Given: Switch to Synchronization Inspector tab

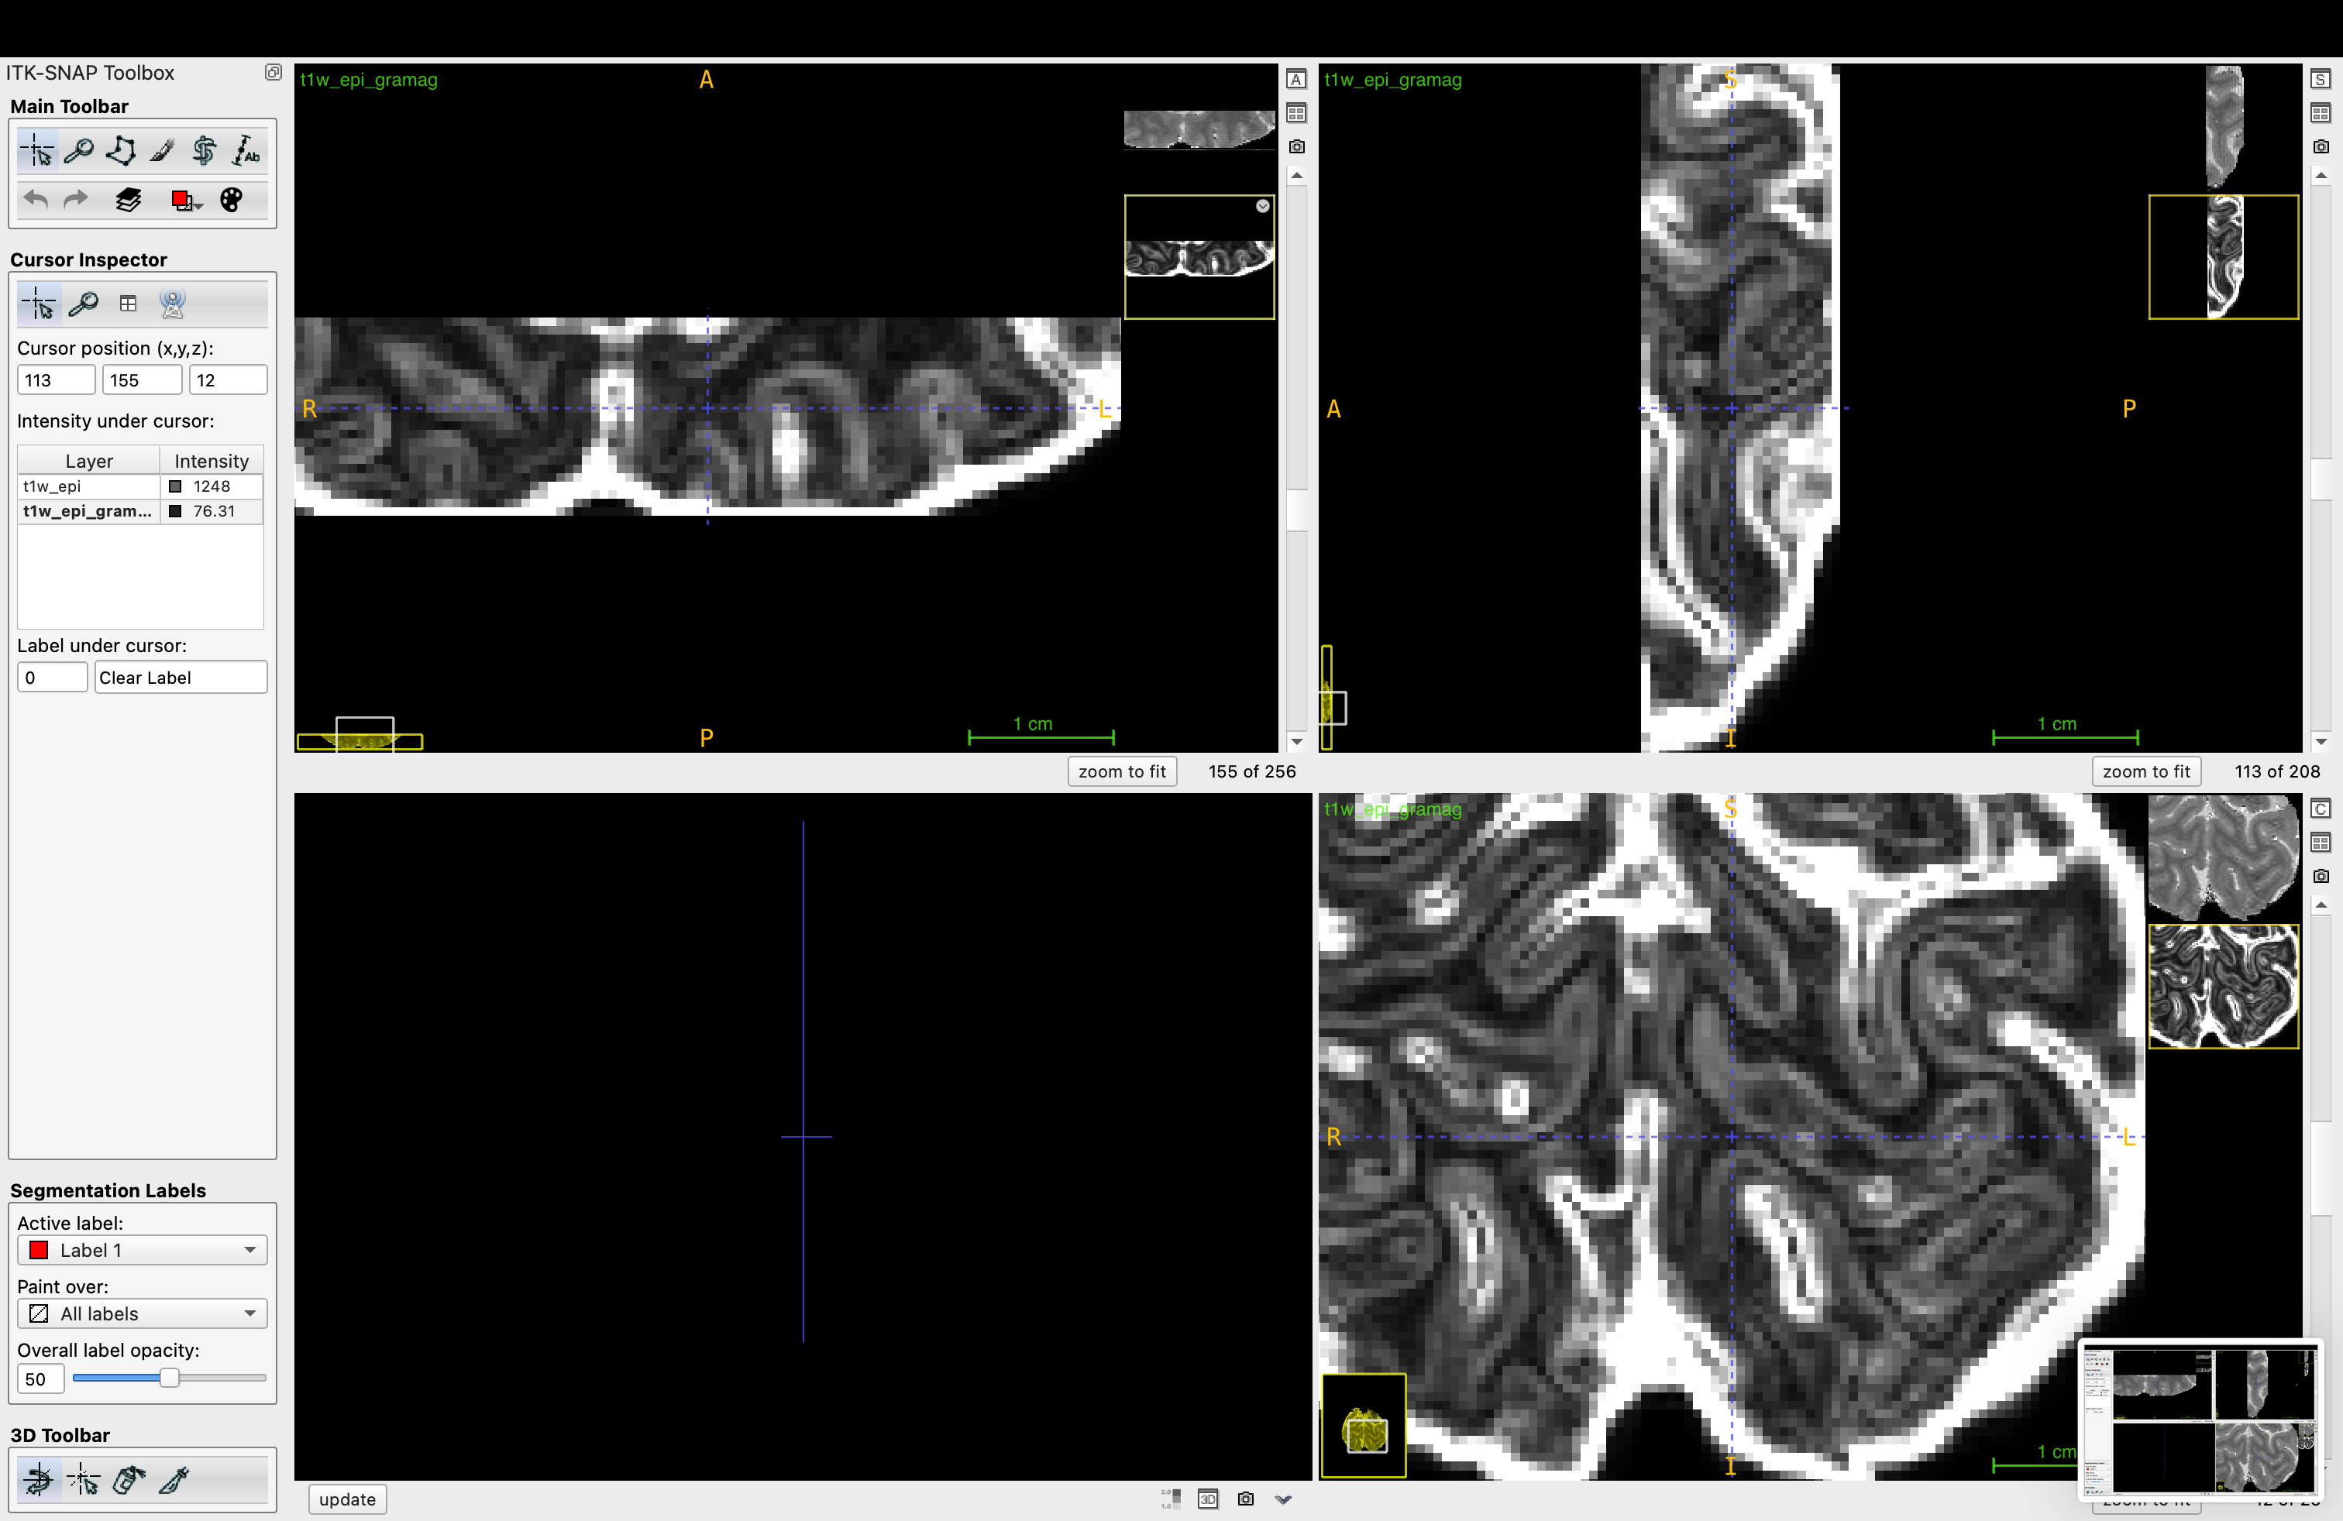Looking at the screenshot, I should click(172, 304).
